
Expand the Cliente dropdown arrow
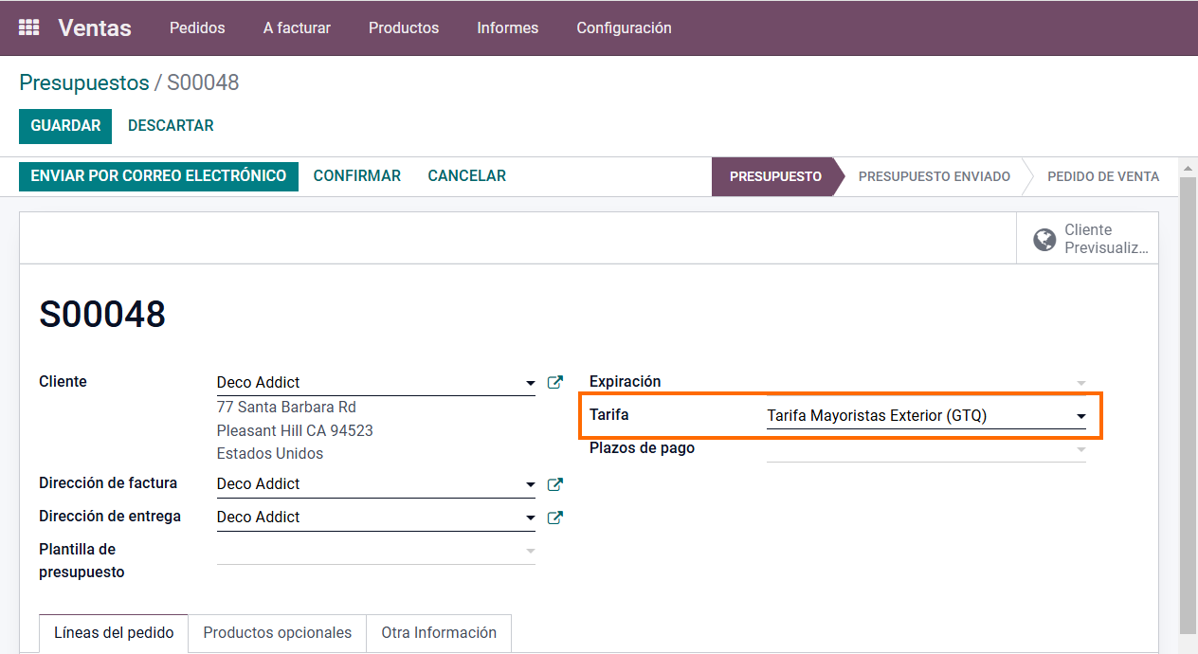pyautogui.click(x=530, y=384)
